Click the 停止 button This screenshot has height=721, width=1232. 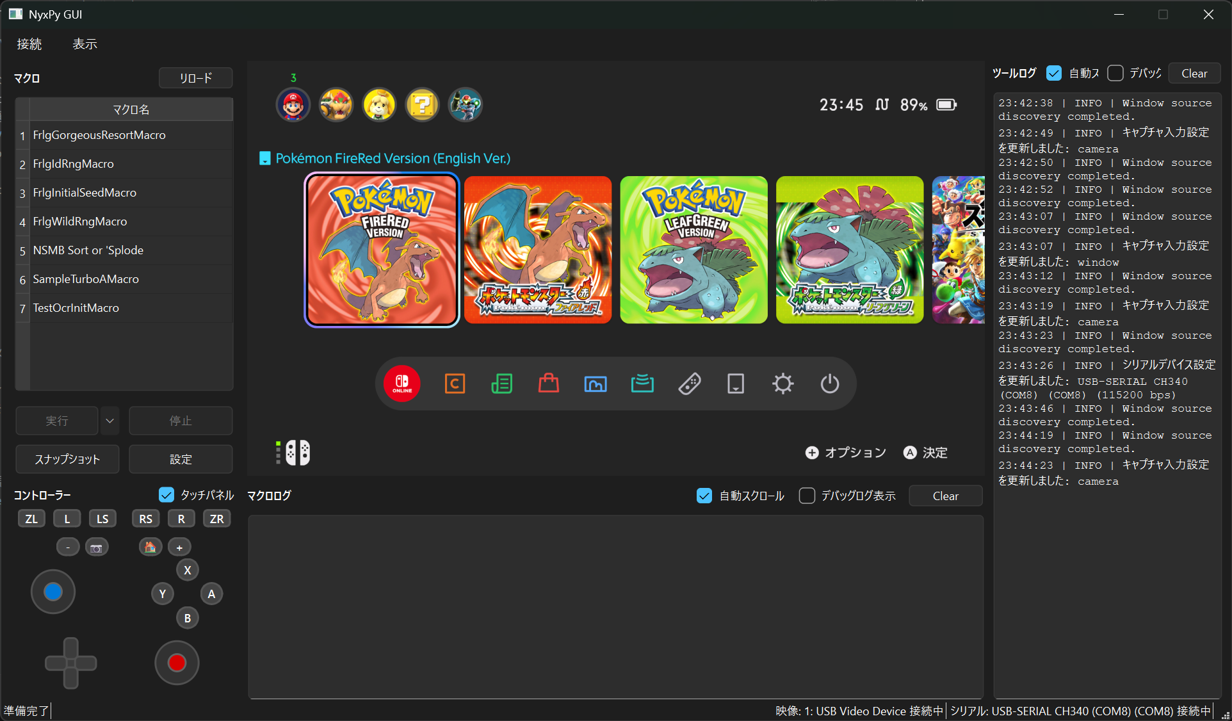click(181, 421)
